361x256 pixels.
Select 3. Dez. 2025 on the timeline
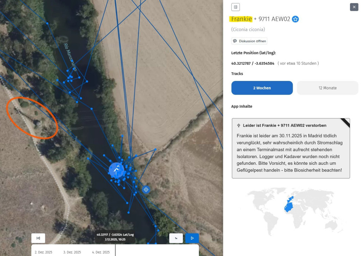[x=72, y=252]
